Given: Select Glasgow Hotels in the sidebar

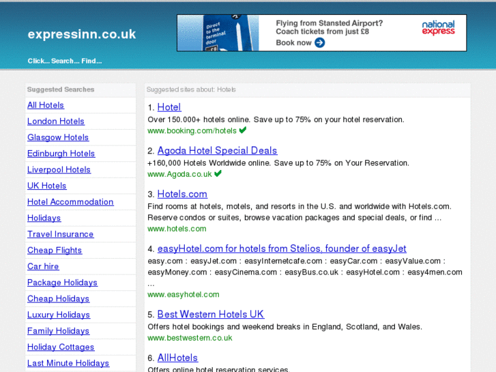Looking at the screenshot, I should pyautogui.click(x=58, y=137).
